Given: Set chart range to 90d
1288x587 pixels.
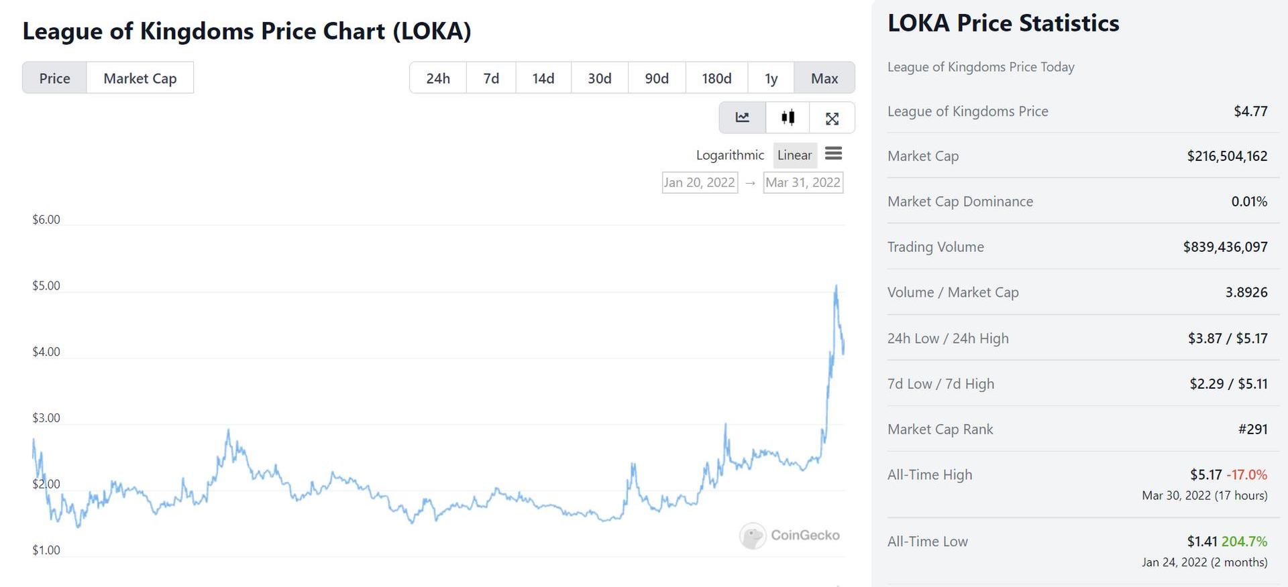Looking at the screenshot, I should 657,78.
